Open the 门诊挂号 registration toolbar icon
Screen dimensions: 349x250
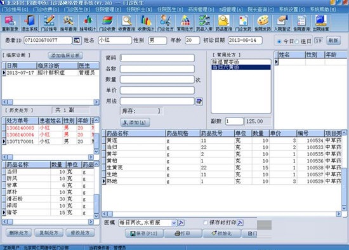pyautogui.click(x=49, y=23)
